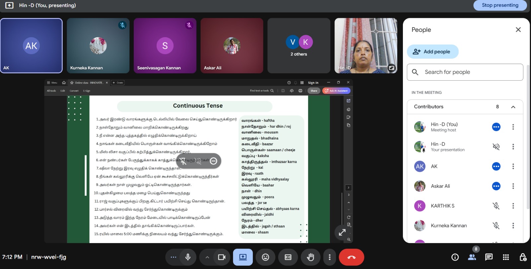The width and height of the screenshot is (531, 269).
Task: Open more actions for KARTHIK S
Action: coord(513,206)
